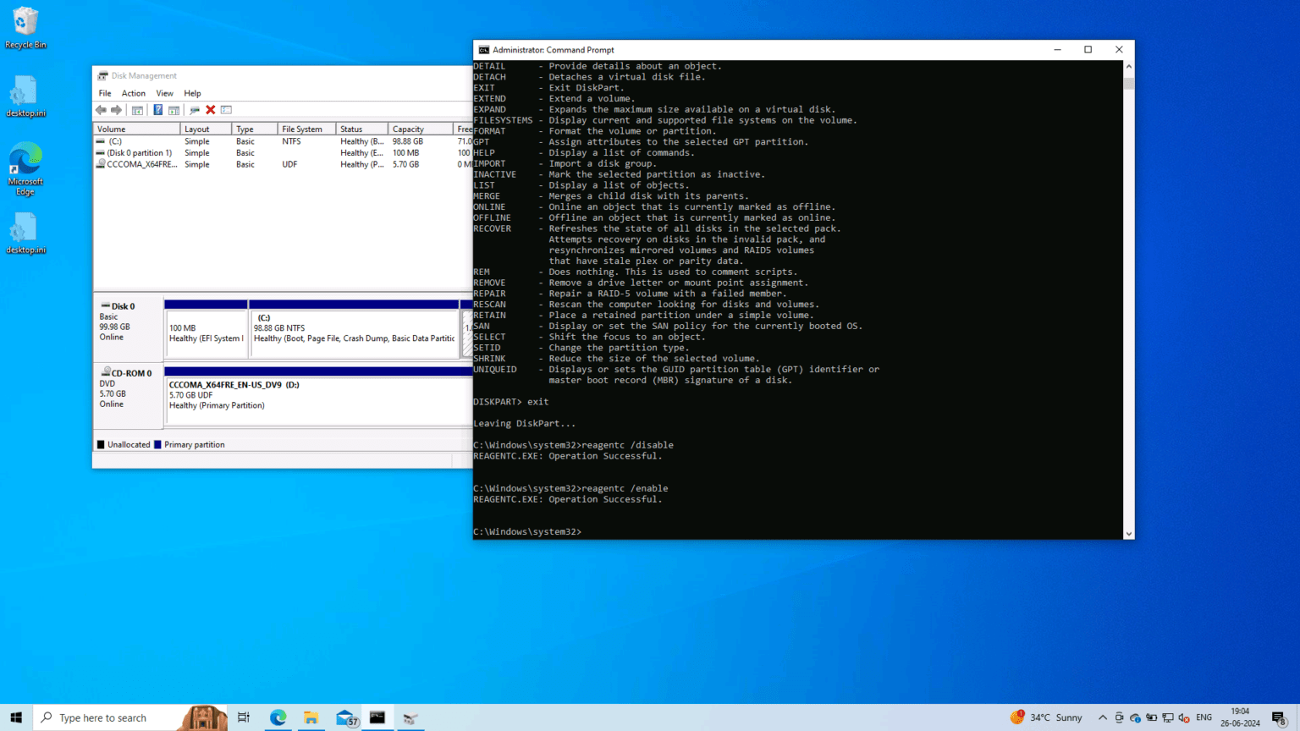Open the View menu in Disk Management
Screen dimensions: 1300x731
164,93
